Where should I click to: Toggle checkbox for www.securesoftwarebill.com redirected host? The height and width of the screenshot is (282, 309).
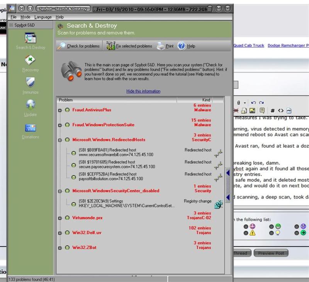[x=73, y=153]
